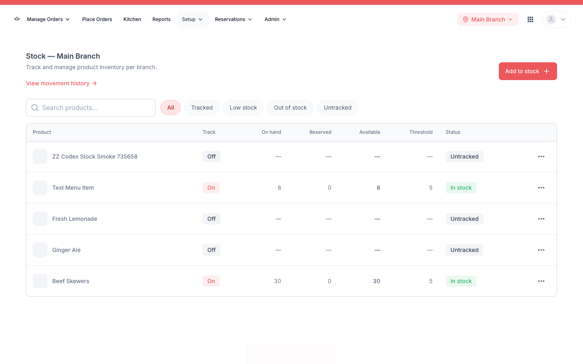The image size is (583, 364).
Task: Toggle tracking off for Test Menu Item
Action: (x=211, y=188)
